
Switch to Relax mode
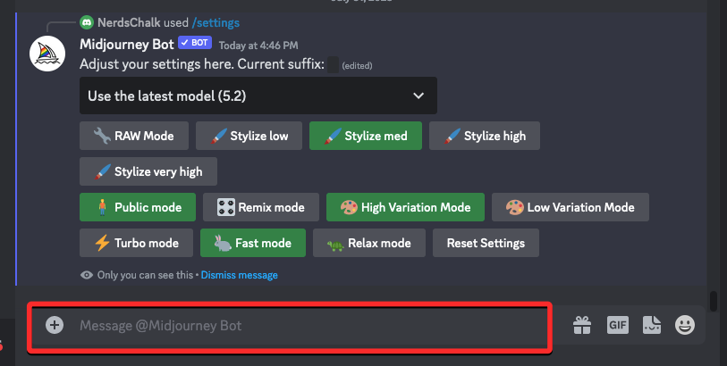[369, 243]
